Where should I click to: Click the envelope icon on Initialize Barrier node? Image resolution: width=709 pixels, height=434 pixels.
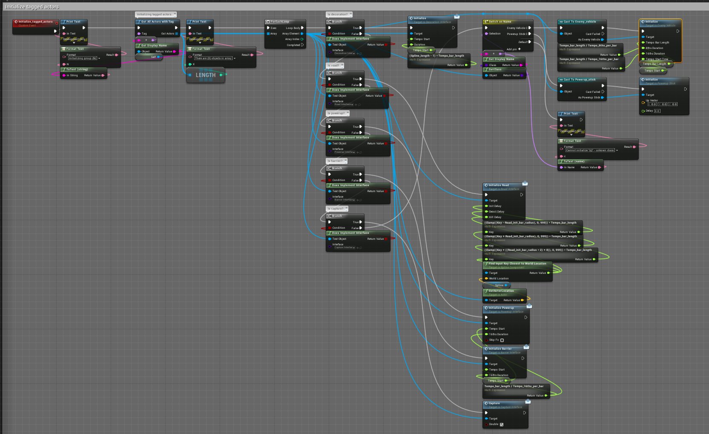point(526,347)
